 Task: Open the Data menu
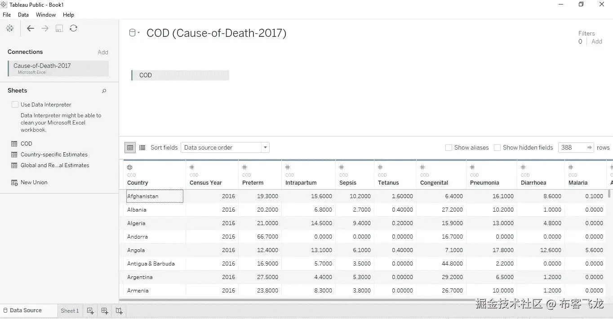[23, 15]
